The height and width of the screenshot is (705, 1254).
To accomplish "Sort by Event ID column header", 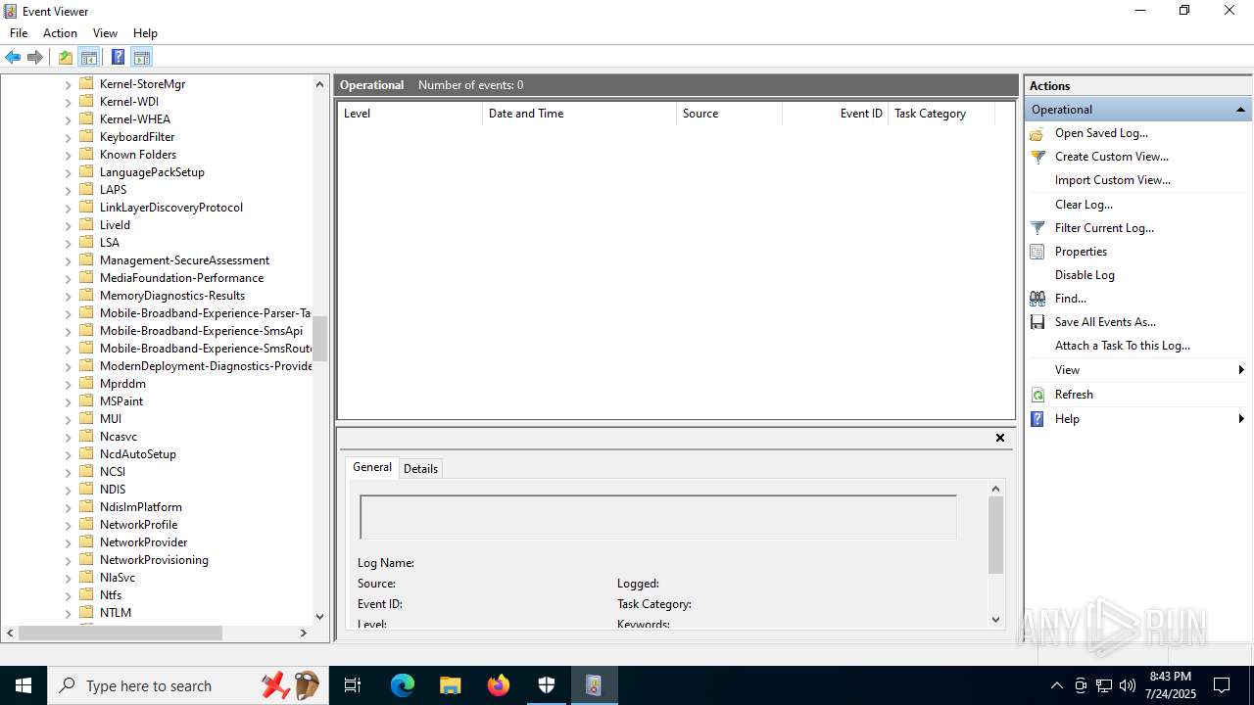I will [836, 114].
